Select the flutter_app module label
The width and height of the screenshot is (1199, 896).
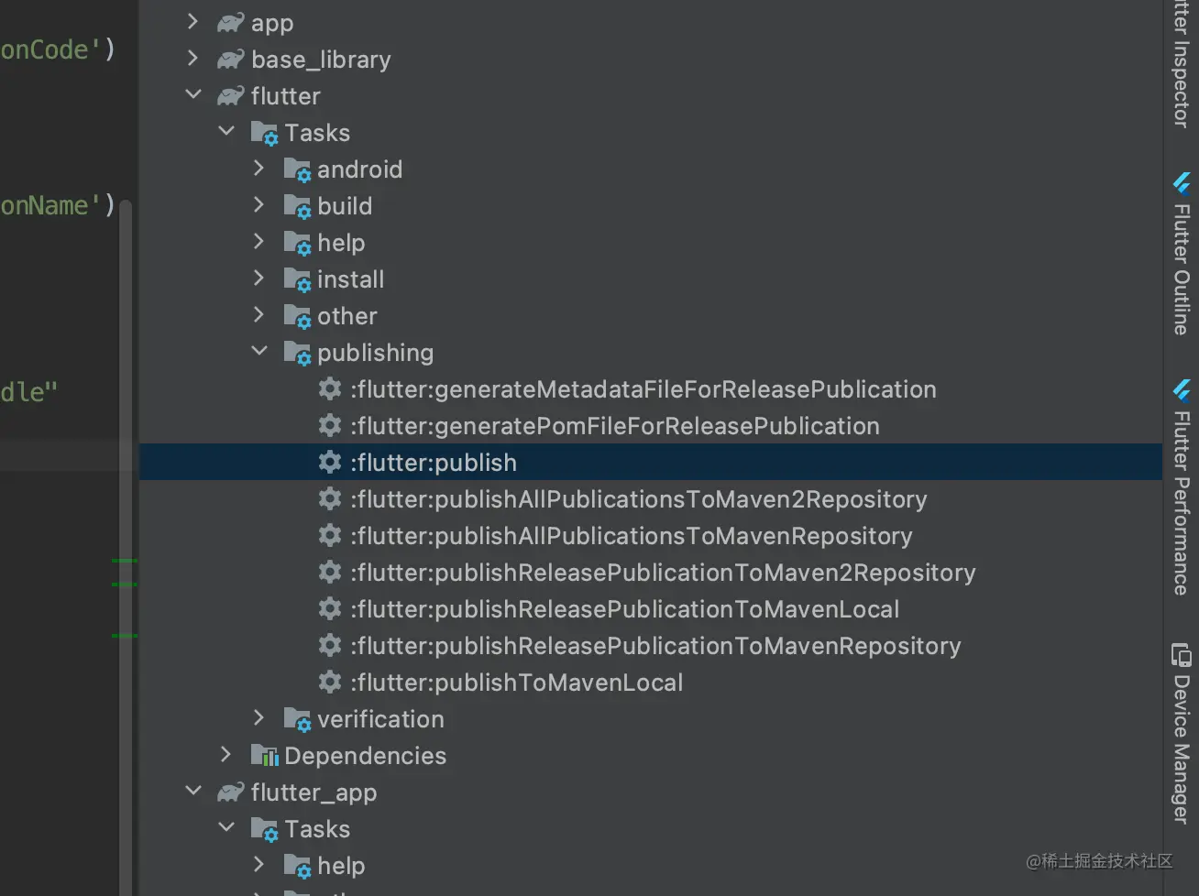click(x=313, y=793)
